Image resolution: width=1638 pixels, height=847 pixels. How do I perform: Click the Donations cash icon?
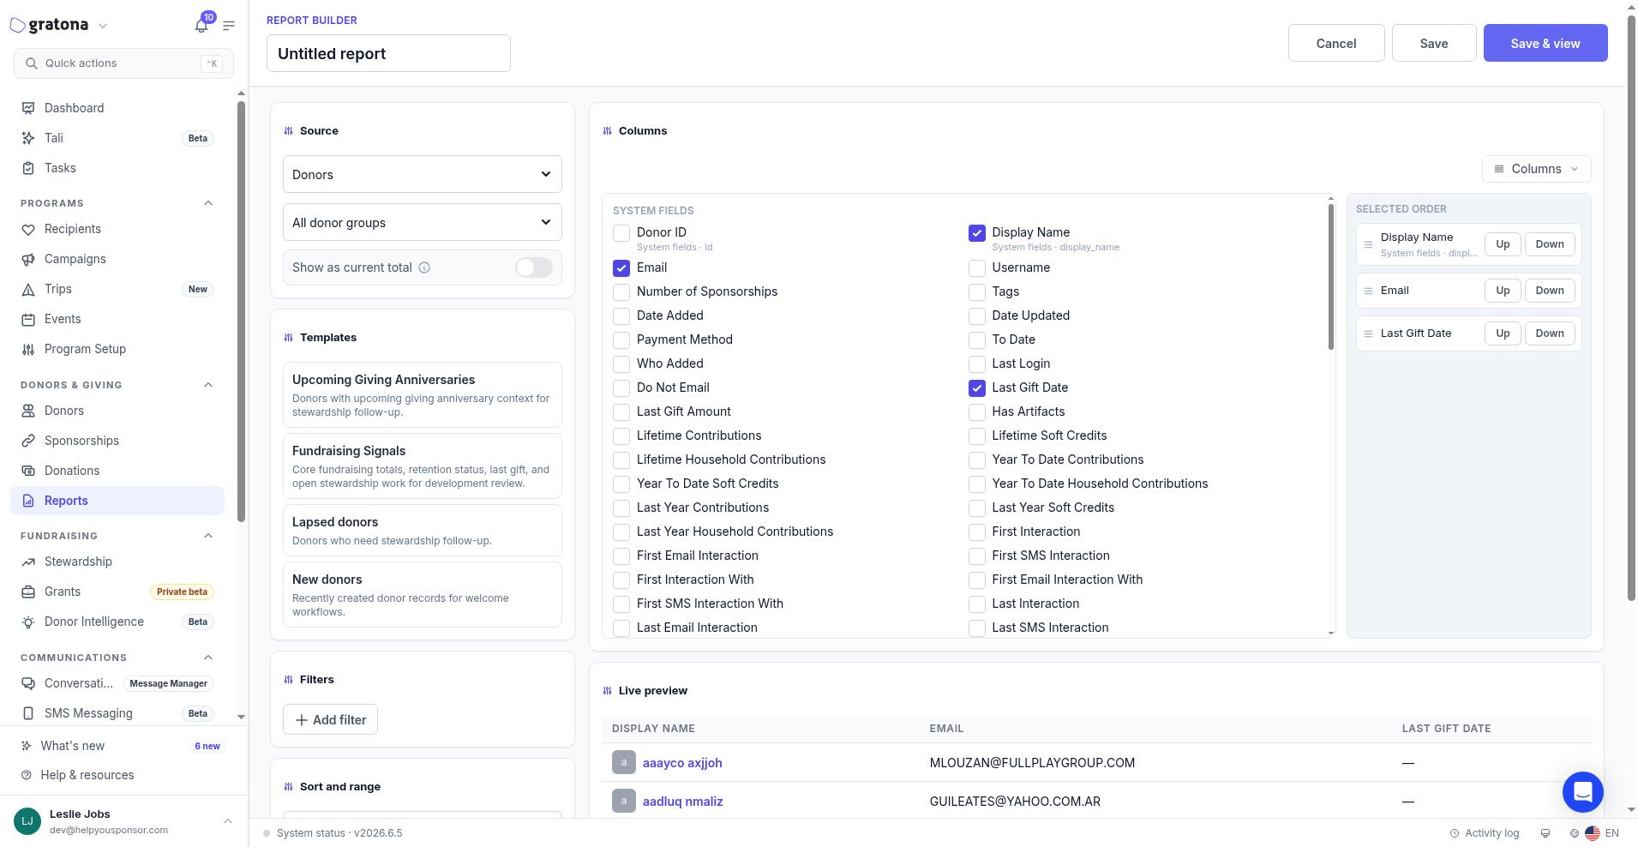pos(28,471)
